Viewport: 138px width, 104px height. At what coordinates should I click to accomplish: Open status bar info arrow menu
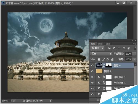51,101
